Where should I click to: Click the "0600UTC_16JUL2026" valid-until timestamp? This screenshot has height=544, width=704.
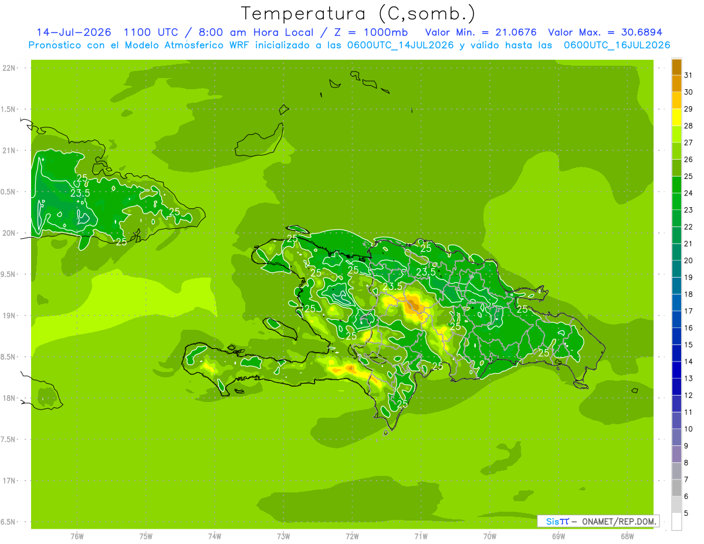[x=617, y=45]
